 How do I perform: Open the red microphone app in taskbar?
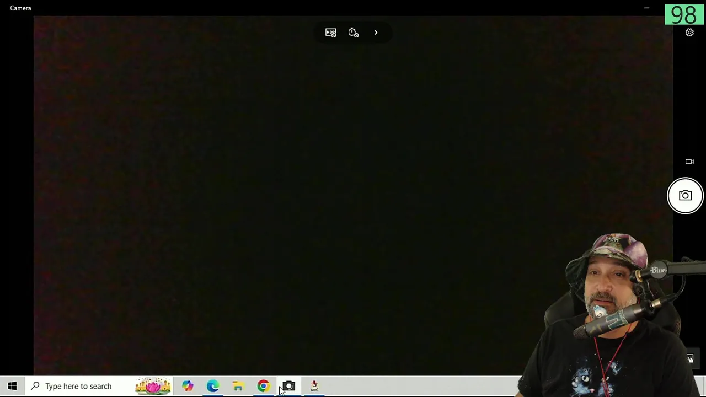(314, 386)
